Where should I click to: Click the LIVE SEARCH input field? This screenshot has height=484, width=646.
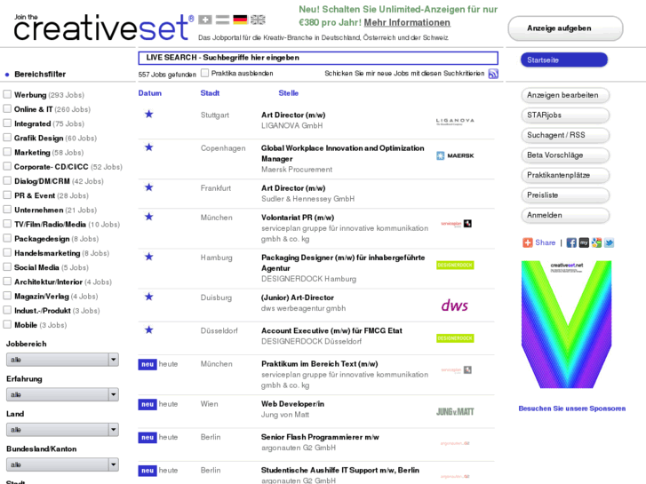pos(318,58)
